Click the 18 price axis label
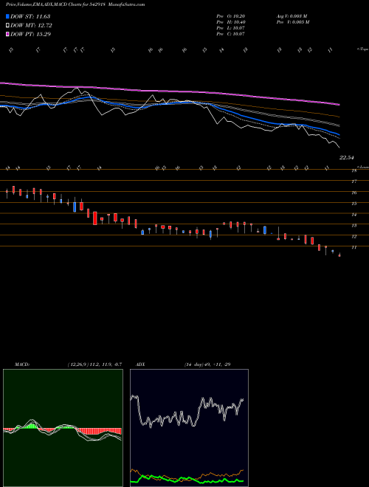 (x=354, y=170)
